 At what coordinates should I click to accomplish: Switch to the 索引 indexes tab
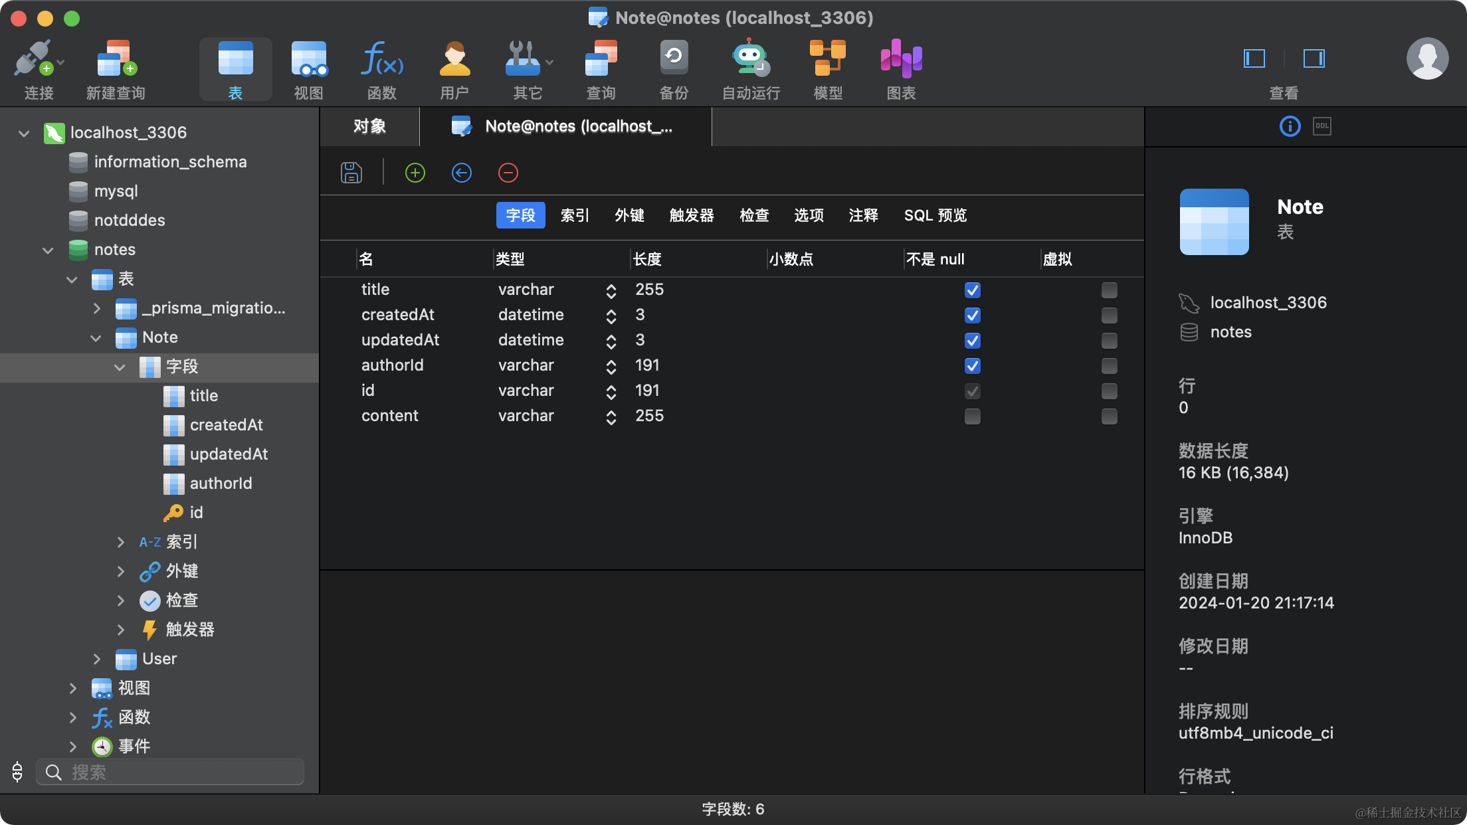[575, 215]
